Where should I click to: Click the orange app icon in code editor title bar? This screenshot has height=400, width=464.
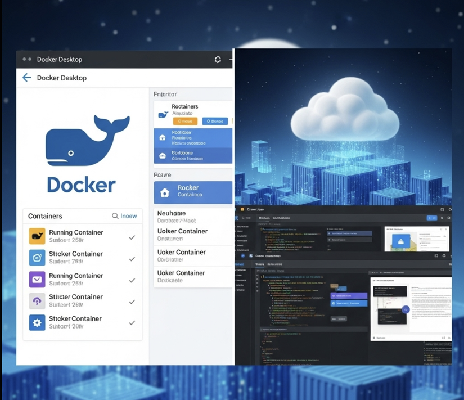point(242,209)
